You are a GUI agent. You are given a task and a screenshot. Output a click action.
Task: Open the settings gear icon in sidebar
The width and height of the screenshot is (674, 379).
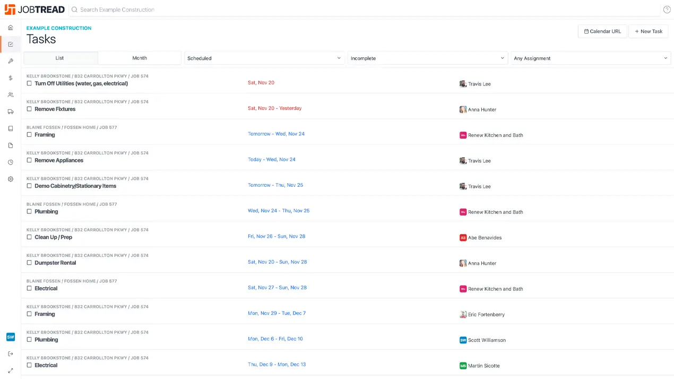[11, 179]
